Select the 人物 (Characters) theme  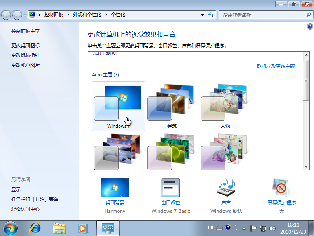click(225, 105)
